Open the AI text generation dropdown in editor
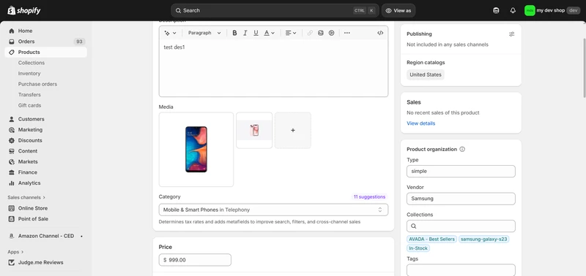586x276 pixels. click(x=171, y=33)
